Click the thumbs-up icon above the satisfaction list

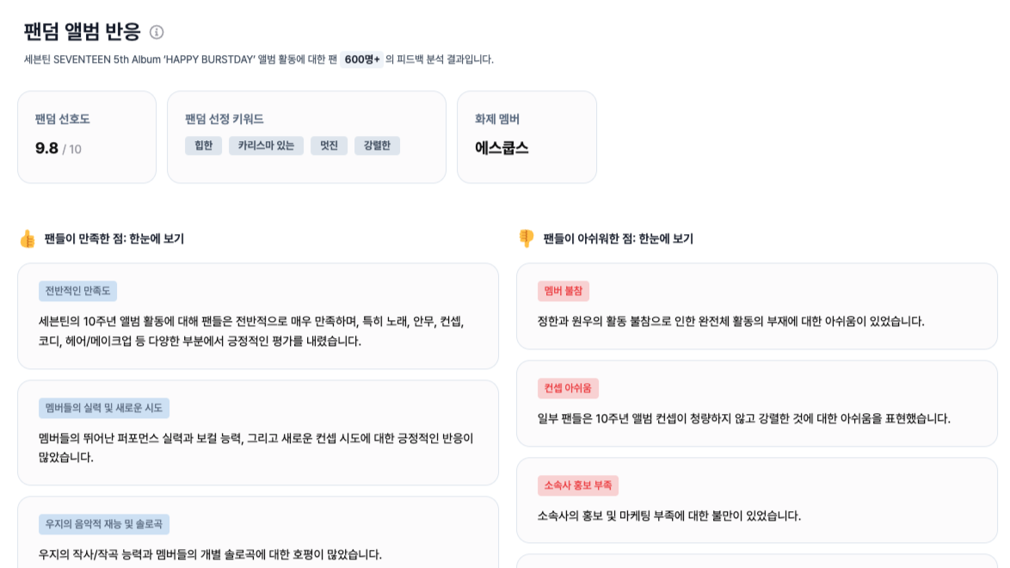point(27,238)
